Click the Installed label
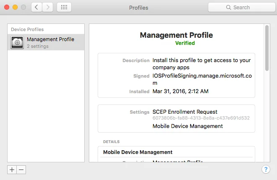Screen dimensions: 277x180 click(x=139, y=91)
